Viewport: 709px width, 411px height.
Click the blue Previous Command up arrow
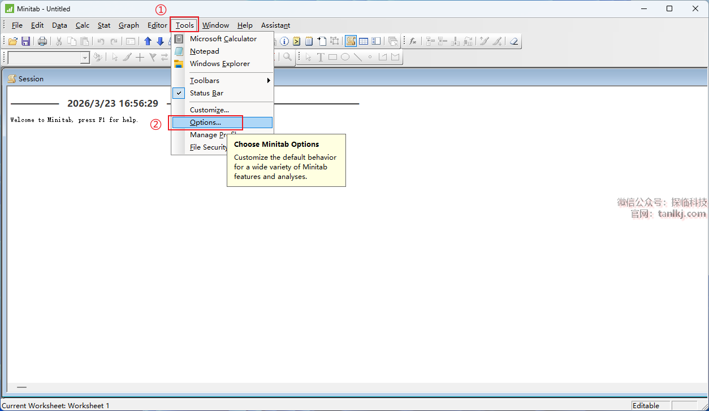[x=148, y=41]
